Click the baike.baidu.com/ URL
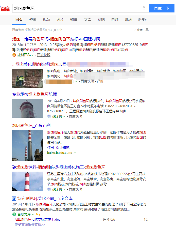The width and height of the screenshot is (176, 226). coord(60,153)
